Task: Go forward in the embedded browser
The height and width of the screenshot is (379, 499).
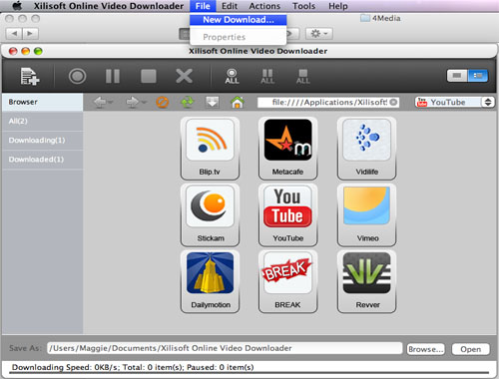Action: [132, 102]
